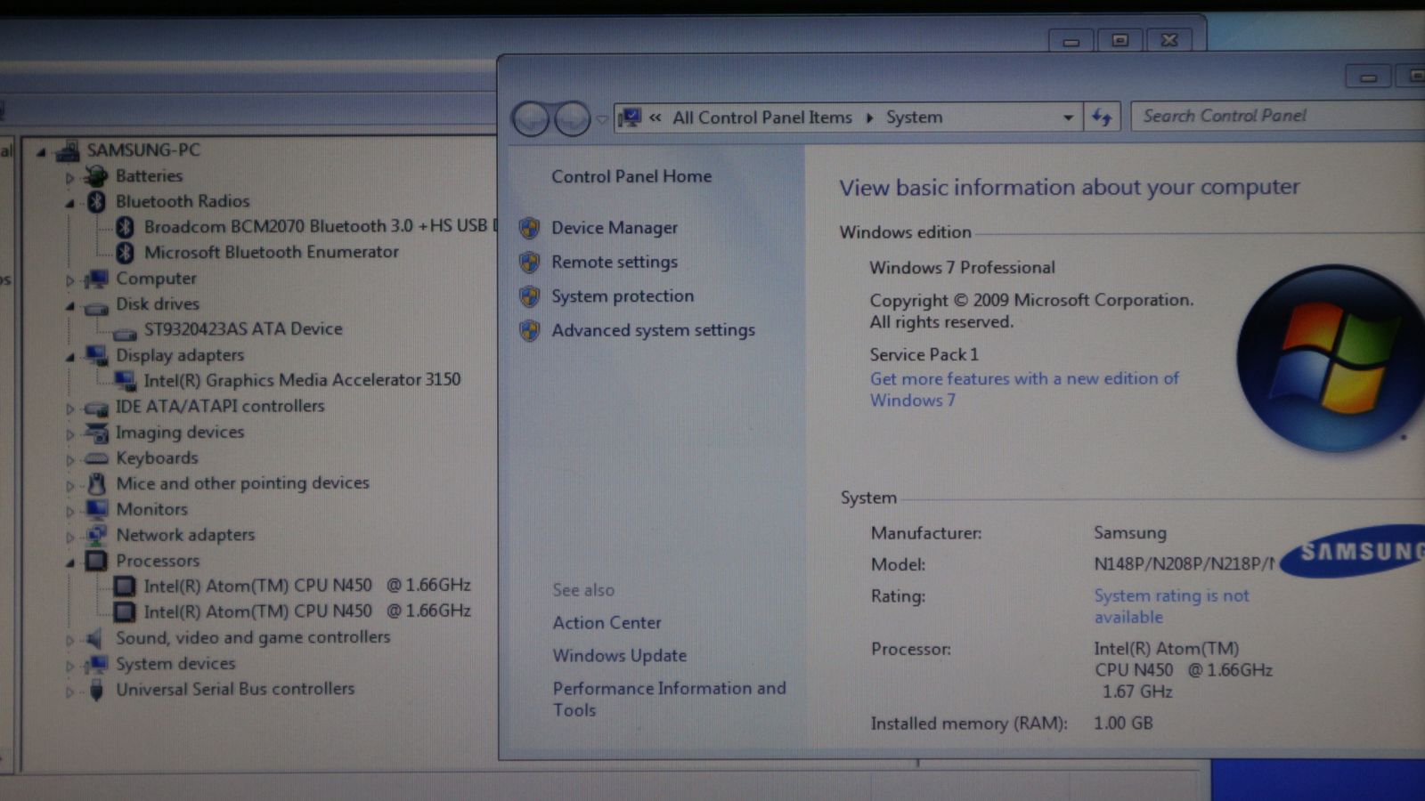Screen dimensions: 1425x801
Task: Open recent pages dropdown beside forward button
Action: coord(602,119)
